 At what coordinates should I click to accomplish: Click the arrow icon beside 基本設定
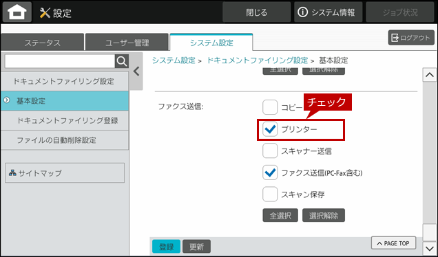(x=6, y=100)
